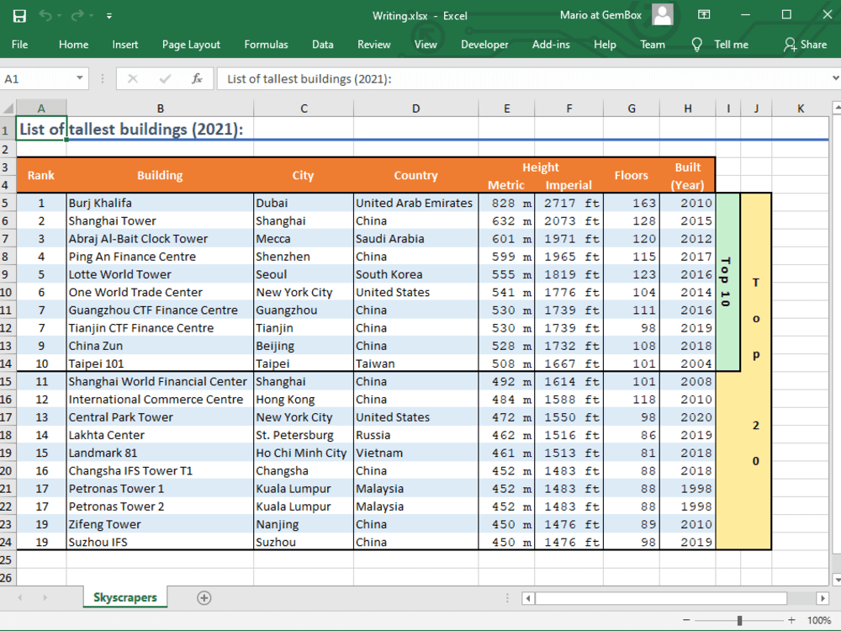This screenshot has width=841, height=631.
Task: Switch to the Home tab
Action: [x=73, y=45]
